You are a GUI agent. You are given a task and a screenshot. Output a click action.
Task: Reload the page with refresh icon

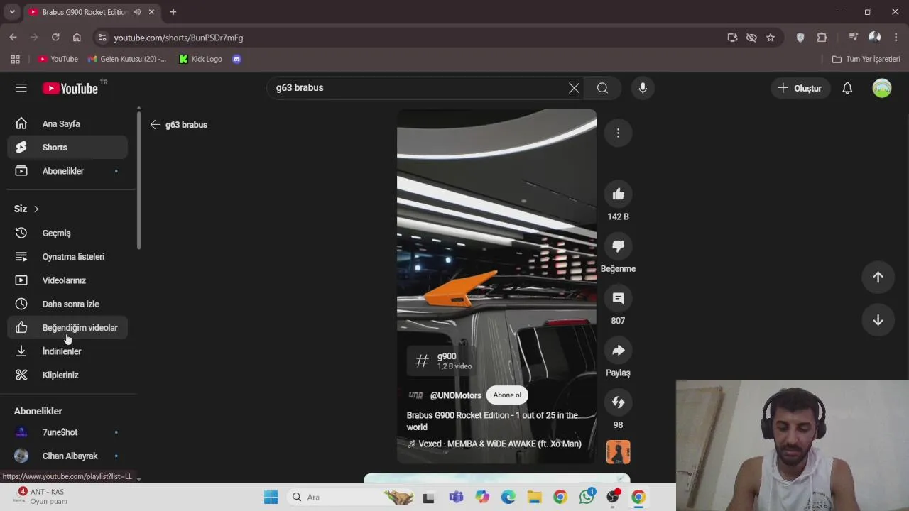pos(55,38)
